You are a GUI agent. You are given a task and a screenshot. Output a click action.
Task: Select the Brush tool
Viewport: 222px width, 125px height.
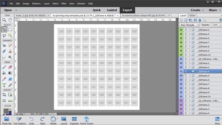4,67
